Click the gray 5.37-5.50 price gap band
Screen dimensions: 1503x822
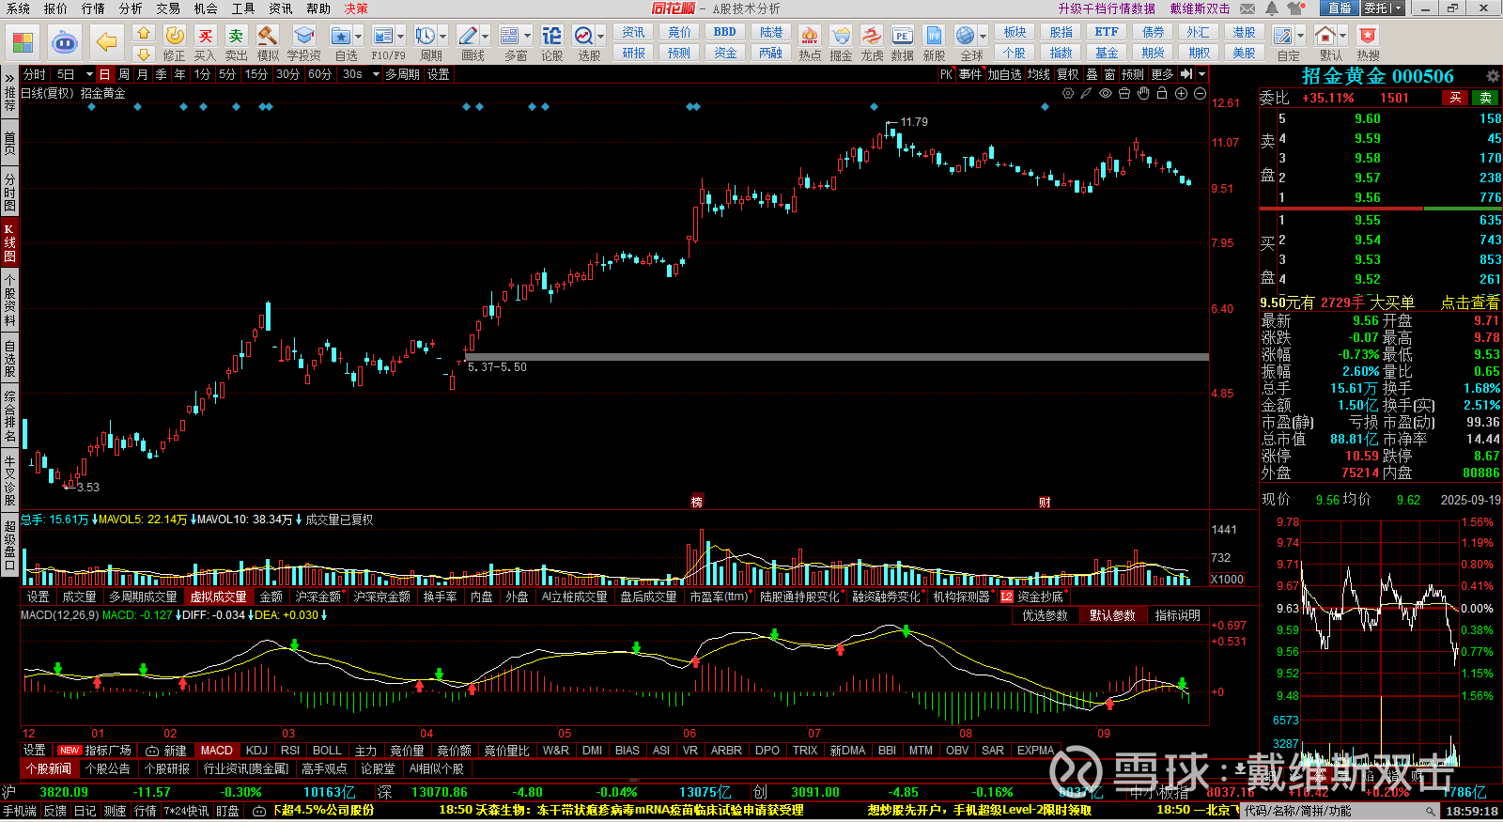(x=836, y=357)
